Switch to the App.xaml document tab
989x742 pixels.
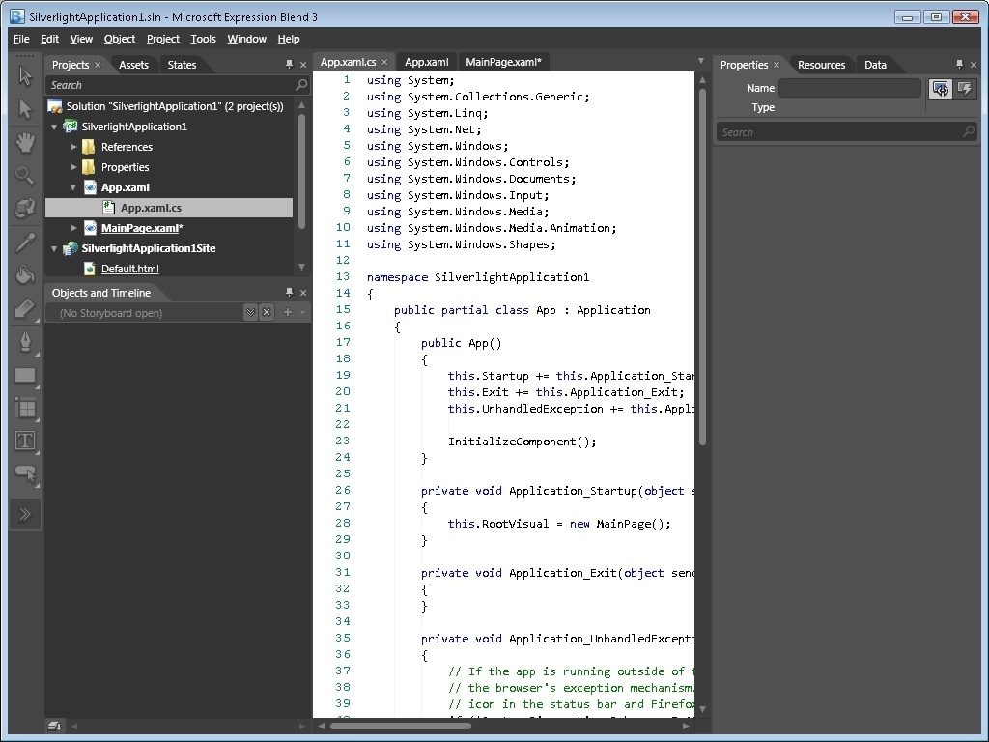pos(426,62)
